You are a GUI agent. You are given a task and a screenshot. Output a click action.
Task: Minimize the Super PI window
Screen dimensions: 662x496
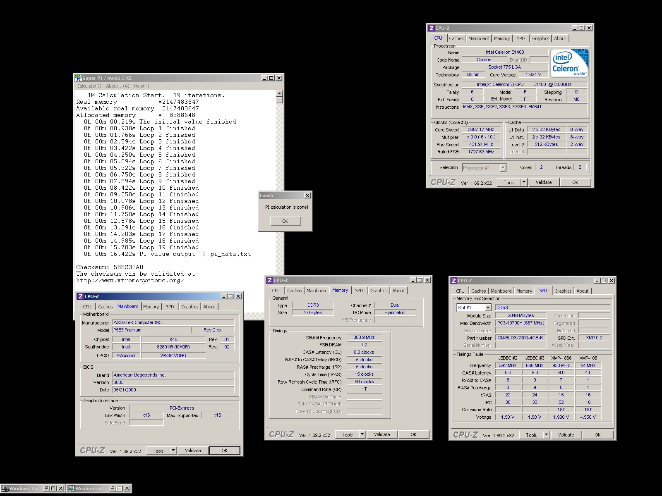tap(264, 78)
